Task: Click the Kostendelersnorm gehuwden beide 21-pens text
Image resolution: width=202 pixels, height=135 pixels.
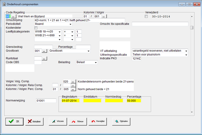Action: 106,81
